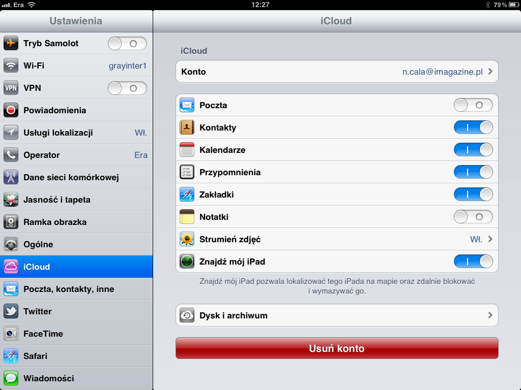
Task: Toggle the VPN switch
Action: pos(127,88)
